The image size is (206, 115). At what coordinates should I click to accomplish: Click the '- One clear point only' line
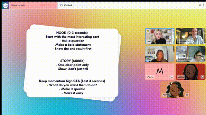72,65
